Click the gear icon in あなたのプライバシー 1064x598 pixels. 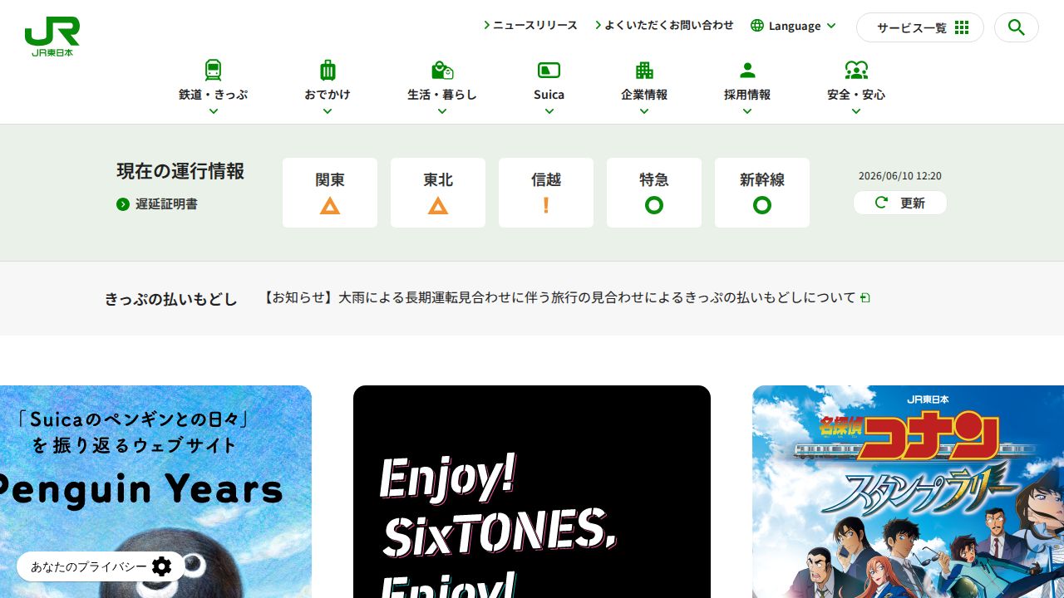tap(162, 566)
